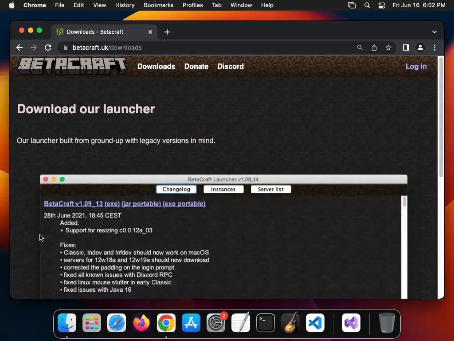Click the browser back arrow
Viewport: 454px width, 341px height.
(x=20, y=48)
